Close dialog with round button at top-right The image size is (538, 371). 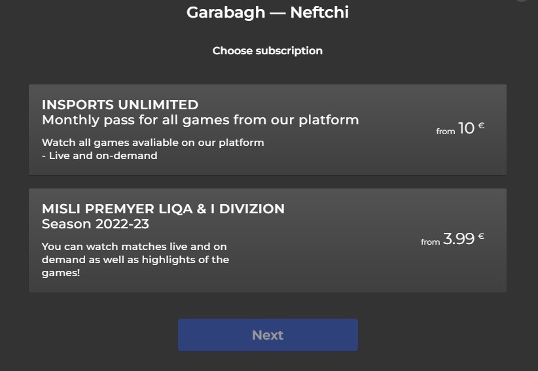(x=522, y=1)
